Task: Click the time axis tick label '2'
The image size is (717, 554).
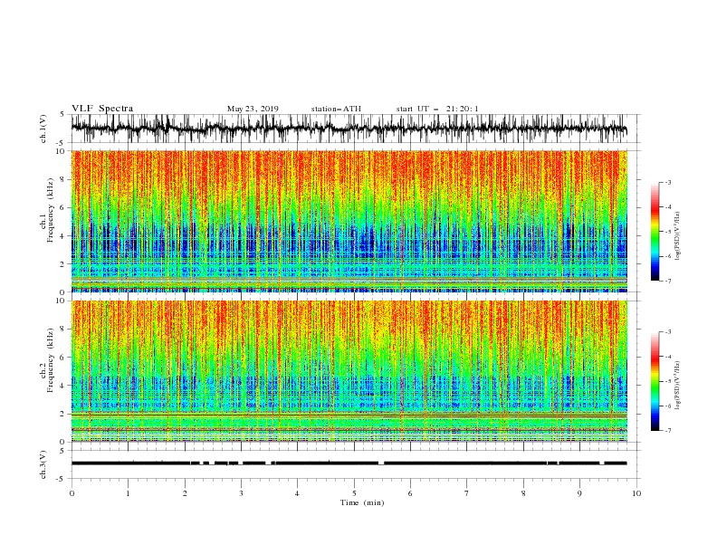Action: click(185, 493)
